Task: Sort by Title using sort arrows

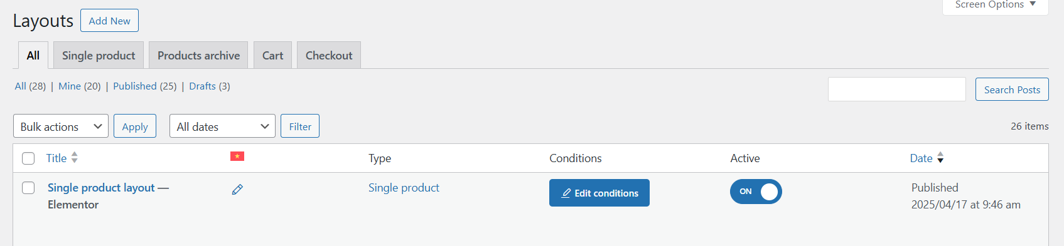Action: [75, 158]
